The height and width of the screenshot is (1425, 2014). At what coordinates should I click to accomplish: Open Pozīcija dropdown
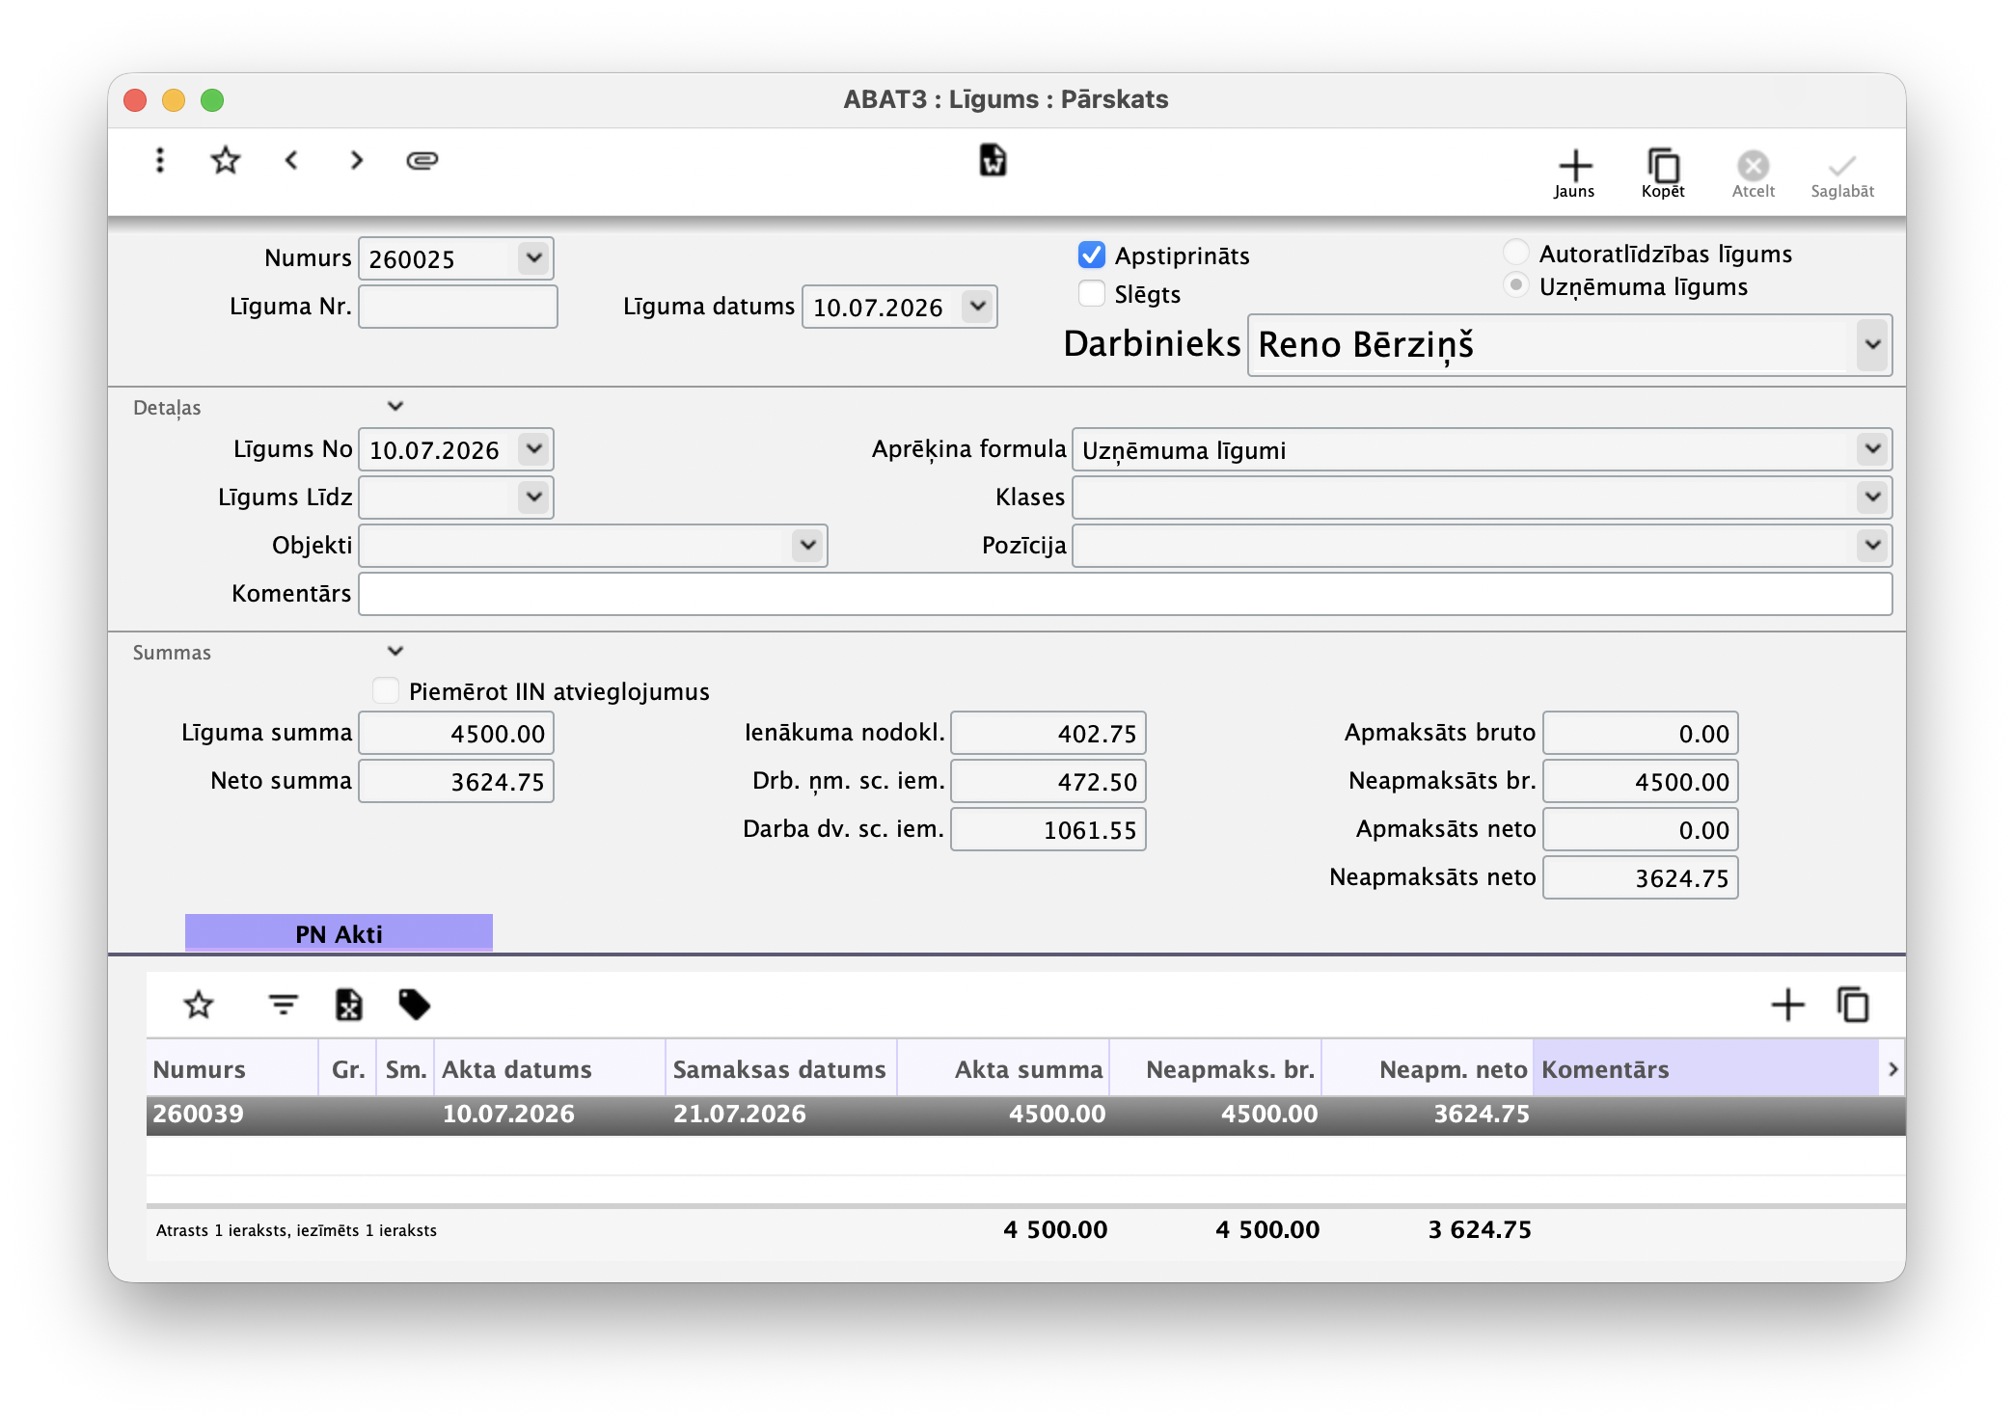pos(1872,546)
